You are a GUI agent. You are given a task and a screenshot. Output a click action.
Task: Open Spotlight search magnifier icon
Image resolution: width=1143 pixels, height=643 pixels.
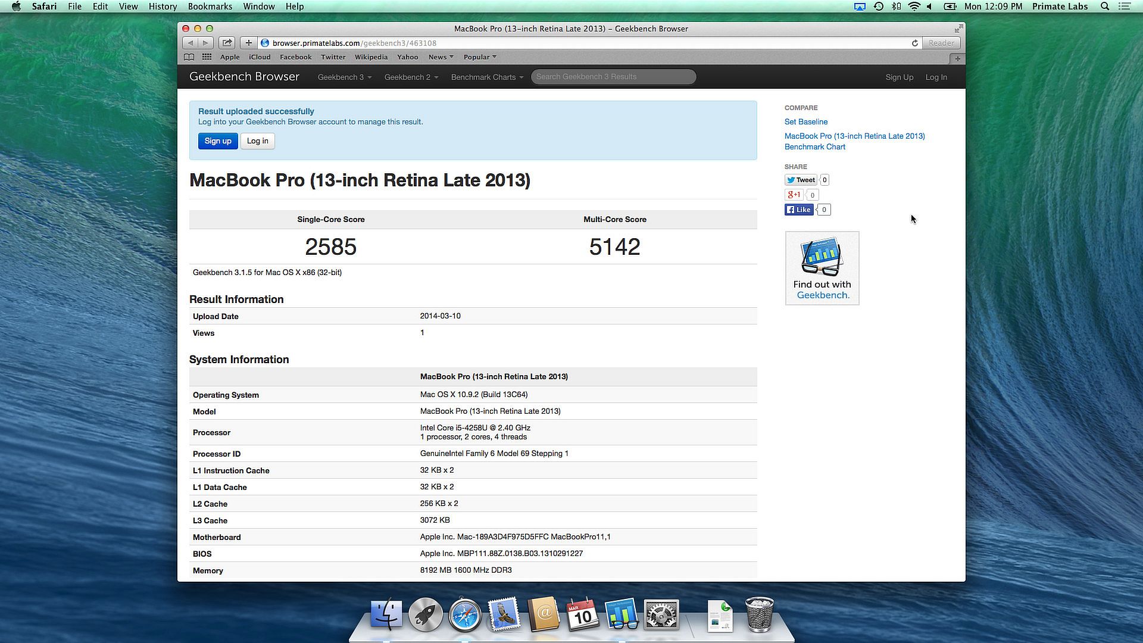coord(1104,7)
